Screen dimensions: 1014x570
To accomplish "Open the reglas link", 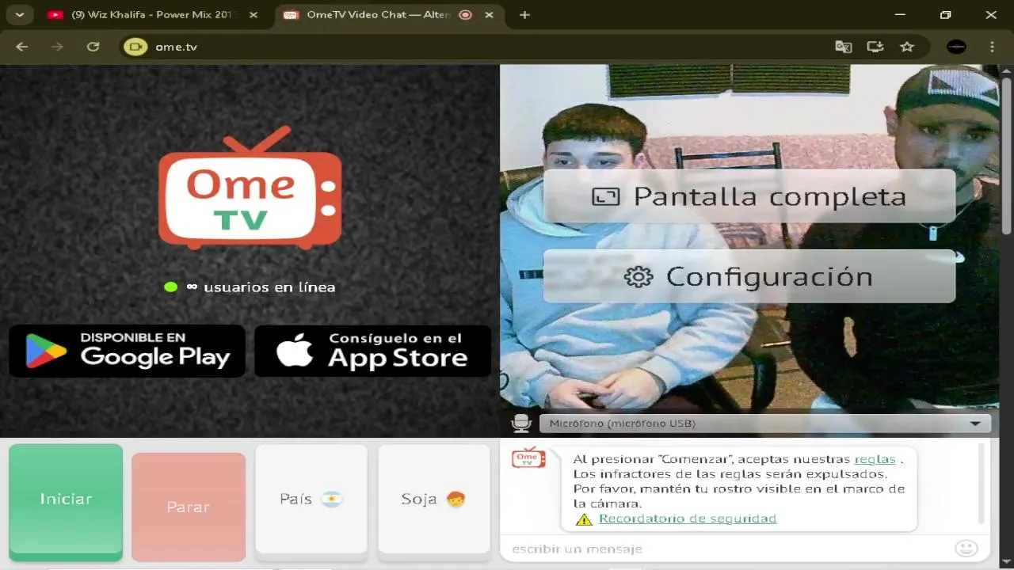I will click(875, 459).
